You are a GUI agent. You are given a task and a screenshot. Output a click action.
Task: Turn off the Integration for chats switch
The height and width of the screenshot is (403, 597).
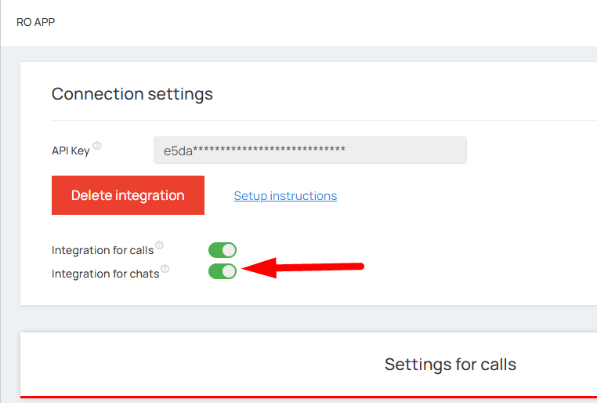(223, 271)
